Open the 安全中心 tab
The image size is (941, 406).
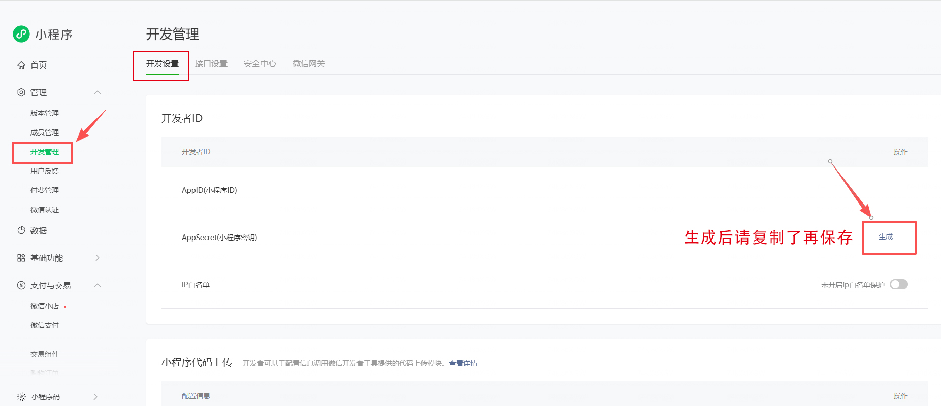coord(260,64)
